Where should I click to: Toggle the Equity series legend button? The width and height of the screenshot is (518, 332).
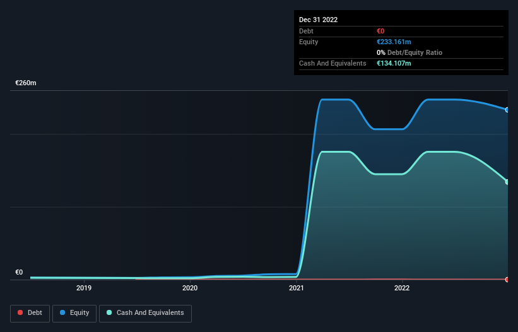pyautogui.click(x=74, y=313)
